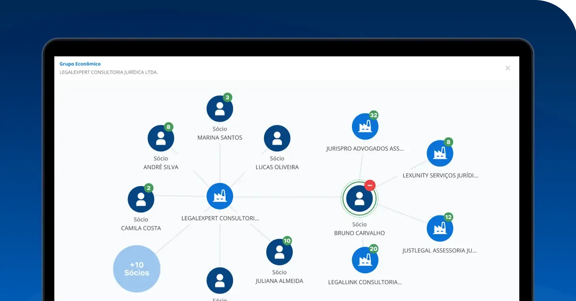Expand LEGALLINK node via its 20 badge
This screenshot has height=301, width=576.
pyautogui.click(x=373, y=248)
